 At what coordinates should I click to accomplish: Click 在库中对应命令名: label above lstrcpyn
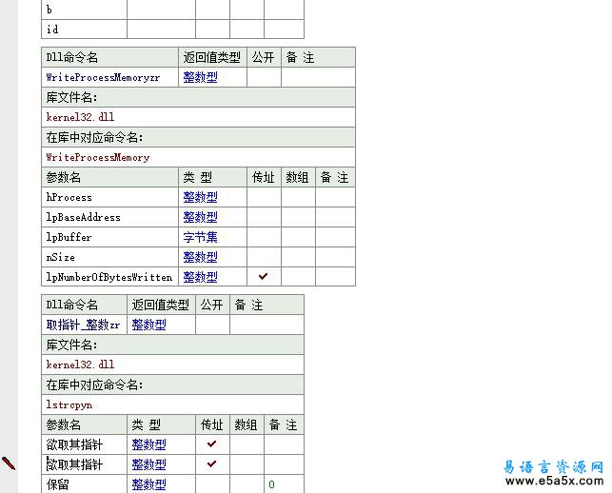[94, 385]
